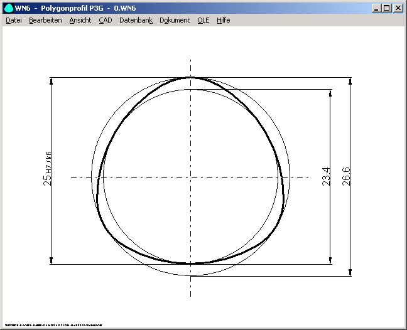Minimize the WN6 window
The image size is (407, 330).
(376, 8)
